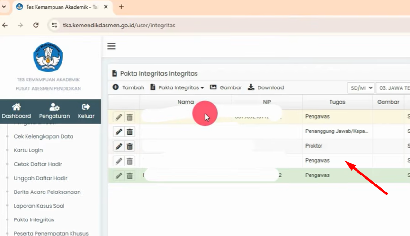Open the 03. JAWA TE province dropdown
The image size is (410, 236).
(x=393, y=88)
